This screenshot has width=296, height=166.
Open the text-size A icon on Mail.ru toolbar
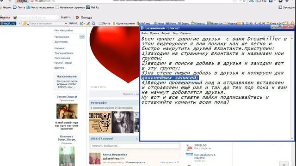tap(82, 24)
